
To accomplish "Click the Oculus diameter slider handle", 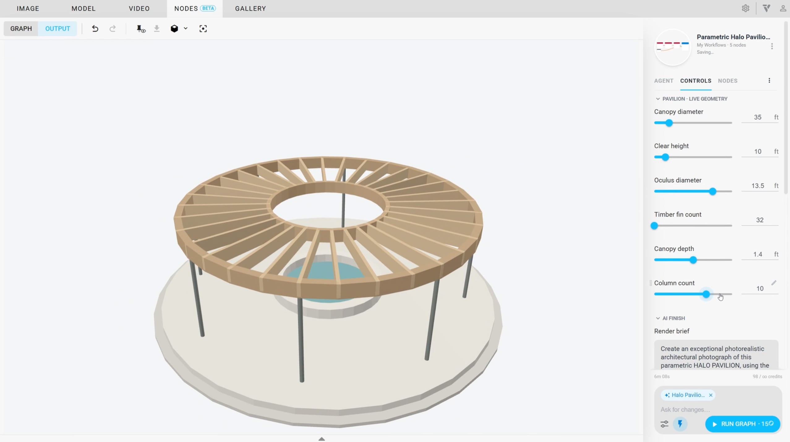I will pyautogui.click(x=712, y=191).
